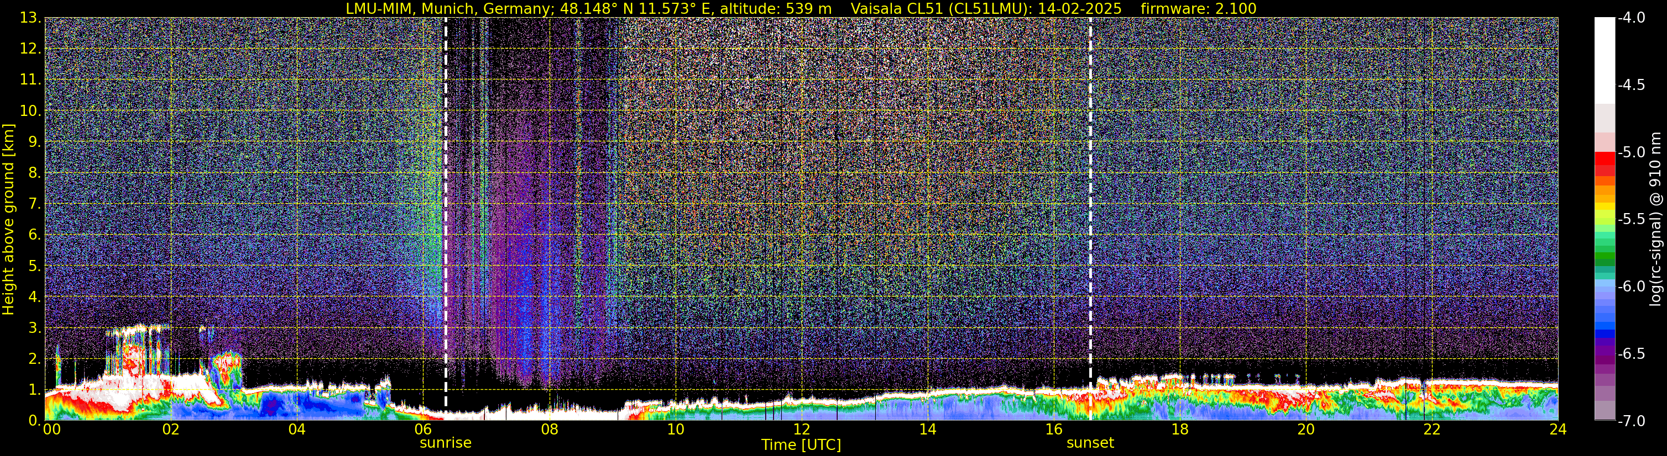Image resolution: width=1667 pixels, height=456 pixels.
Task: Select the 'Time [UTC]' axis label
Action: click(801, 445)
